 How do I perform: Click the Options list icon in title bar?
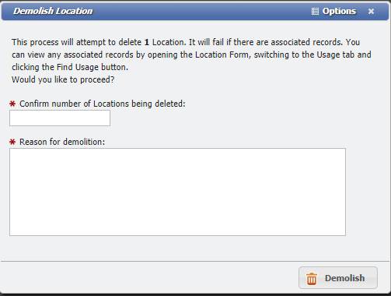pos(315,11)
